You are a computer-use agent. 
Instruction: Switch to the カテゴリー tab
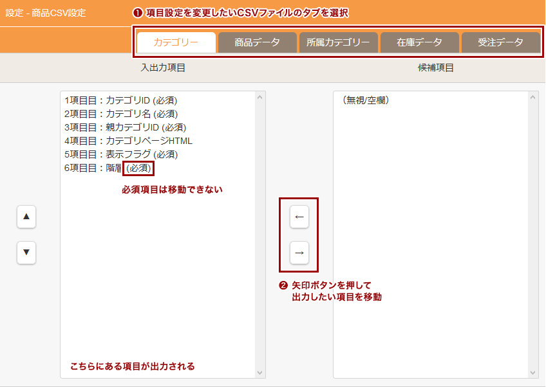[176, 42]
